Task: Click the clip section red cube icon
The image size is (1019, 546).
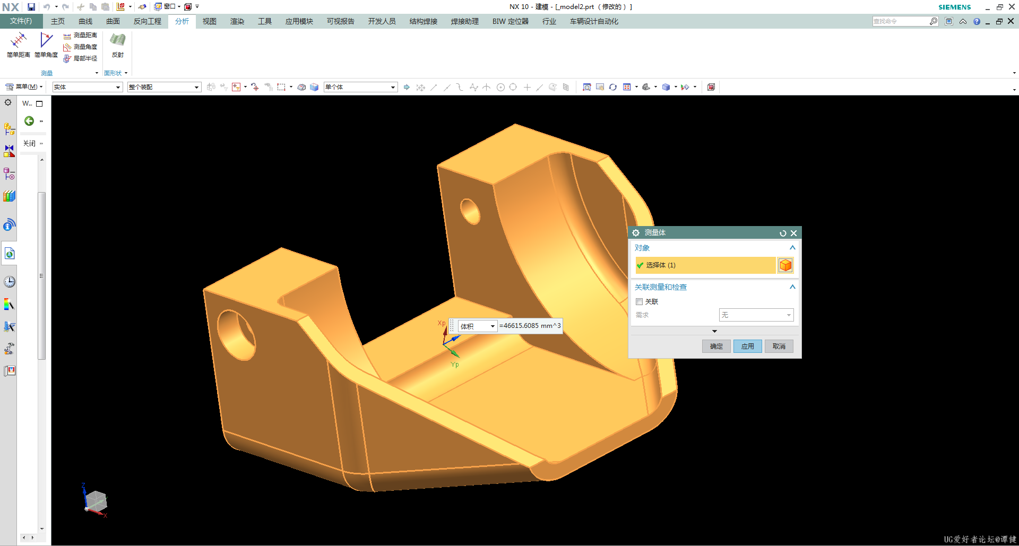Action: pyautogui.click(x=711, y=87)
